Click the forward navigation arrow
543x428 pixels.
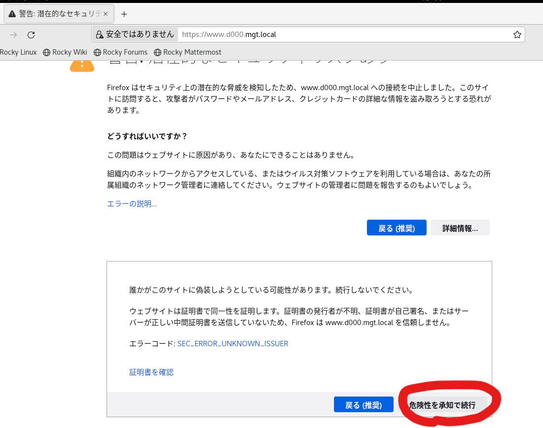click(x=13, y=34)
